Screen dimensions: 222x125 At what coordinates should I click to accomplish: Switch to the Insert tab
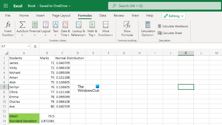[40, 16]
